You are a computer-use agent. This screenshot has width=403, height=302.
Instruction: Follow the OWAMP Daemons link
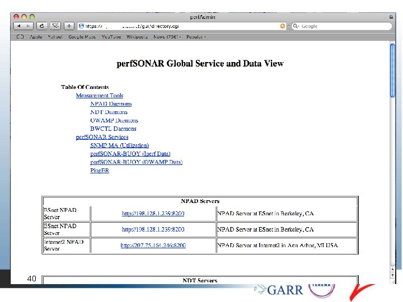(114, 120)
